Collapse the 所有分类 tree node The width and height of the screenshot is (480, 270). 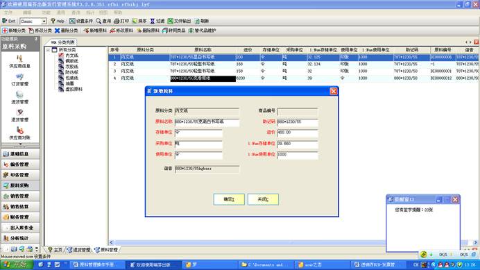[48, 50]
